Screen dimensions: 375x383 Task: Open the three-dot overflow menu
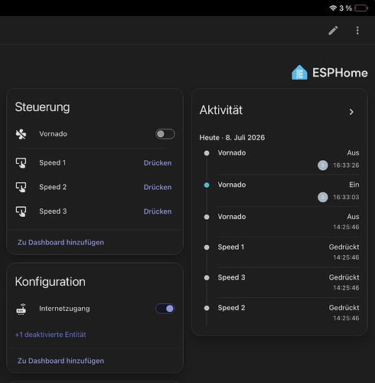tap(357, 31)
